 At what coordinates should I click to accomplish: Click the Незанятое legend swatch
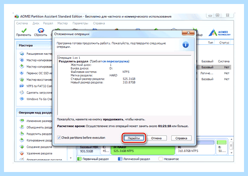coord(161,159)
